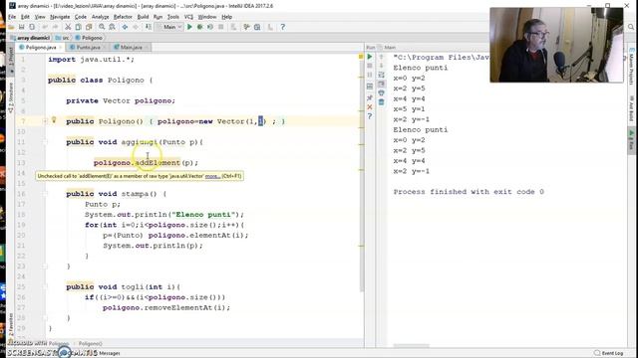Image resolution: width=638 pixels, height=358 pixels.
Task: Close Run panel red X icon
Action: coord(370,107)
